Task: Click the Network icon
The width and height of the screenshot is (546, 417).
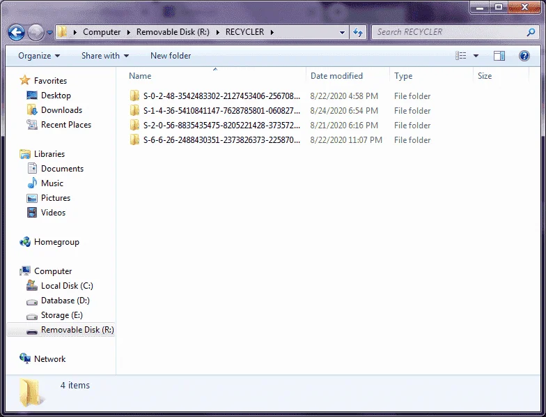Action: 25,358
